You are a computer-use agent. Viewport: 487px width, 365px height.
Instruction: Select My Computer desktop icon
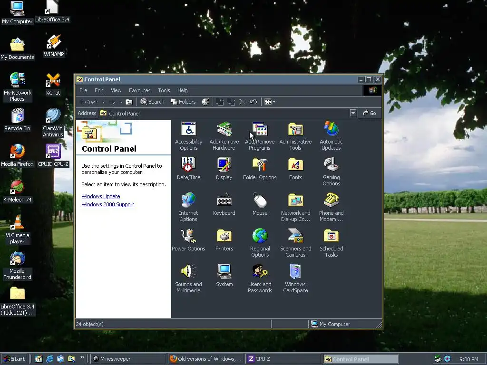[x=17, y=12]
